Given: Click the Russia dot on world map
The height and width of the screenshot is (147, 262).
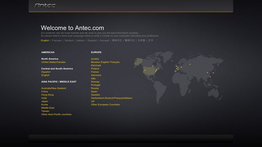Looking at the screenshot, I should pyautogui.click(x=190, y=65).
